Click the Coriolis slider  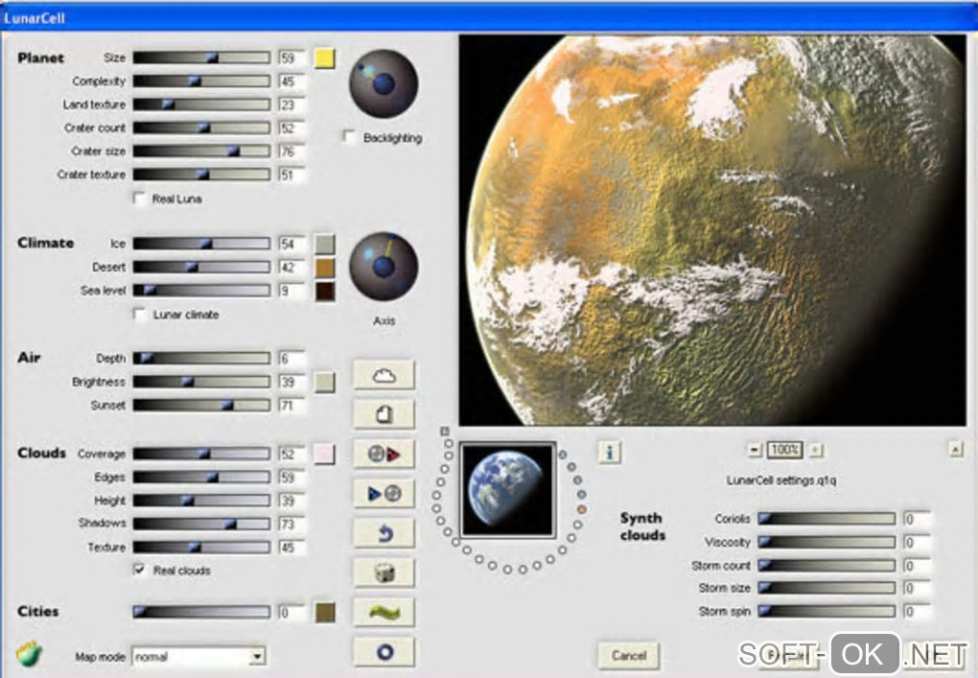coord(827,518)
